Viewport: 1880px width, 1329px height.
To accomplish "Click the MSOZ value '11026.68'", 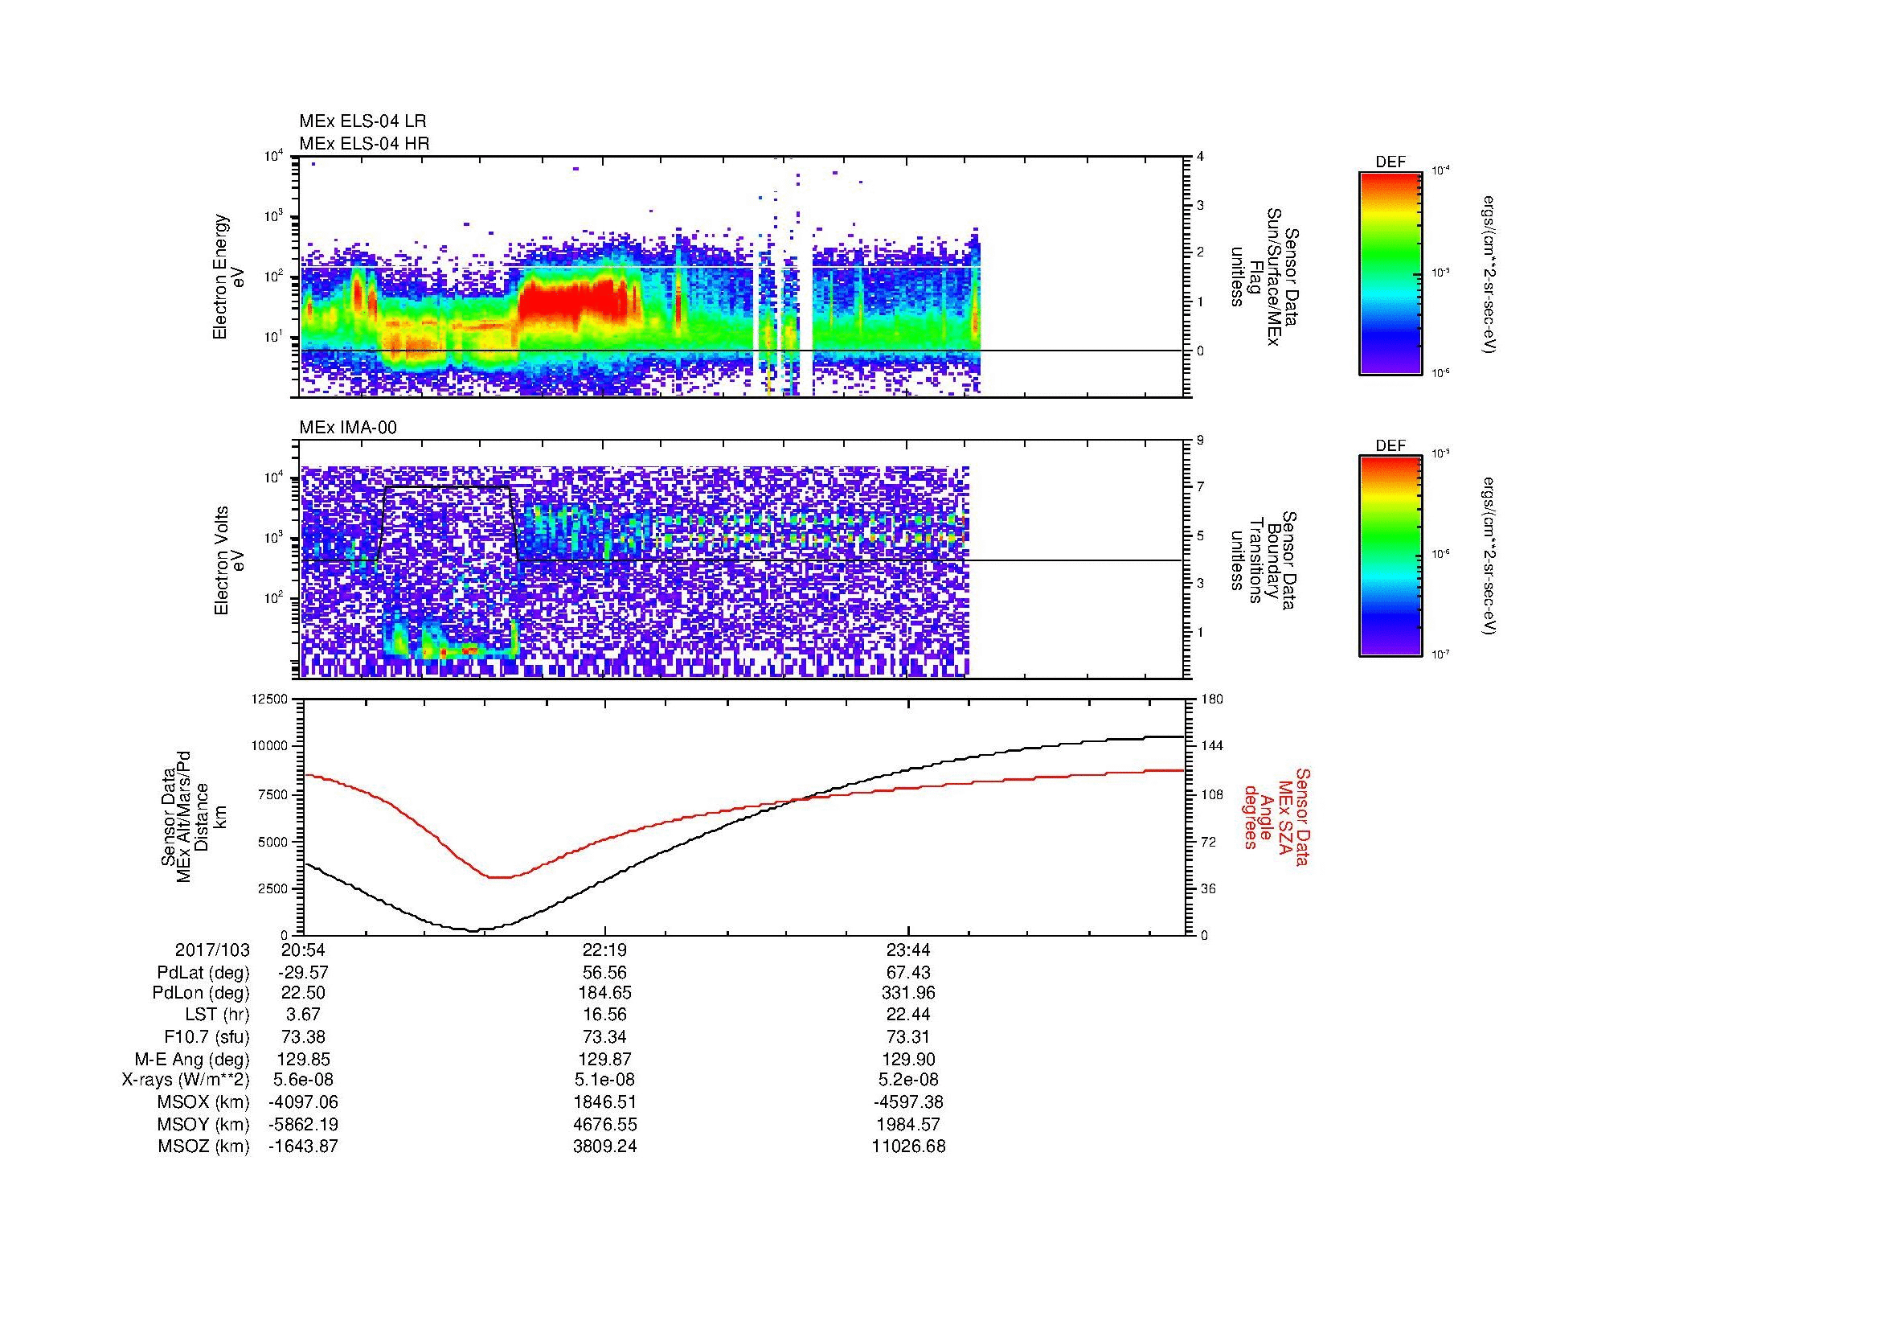I will 909,1146.
